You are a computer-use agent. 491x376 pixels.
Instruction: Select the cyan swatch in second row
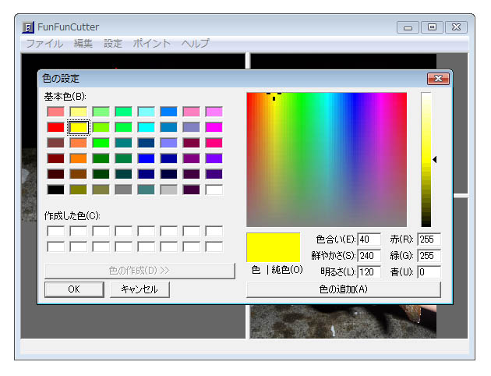click(x=146, y=127)
